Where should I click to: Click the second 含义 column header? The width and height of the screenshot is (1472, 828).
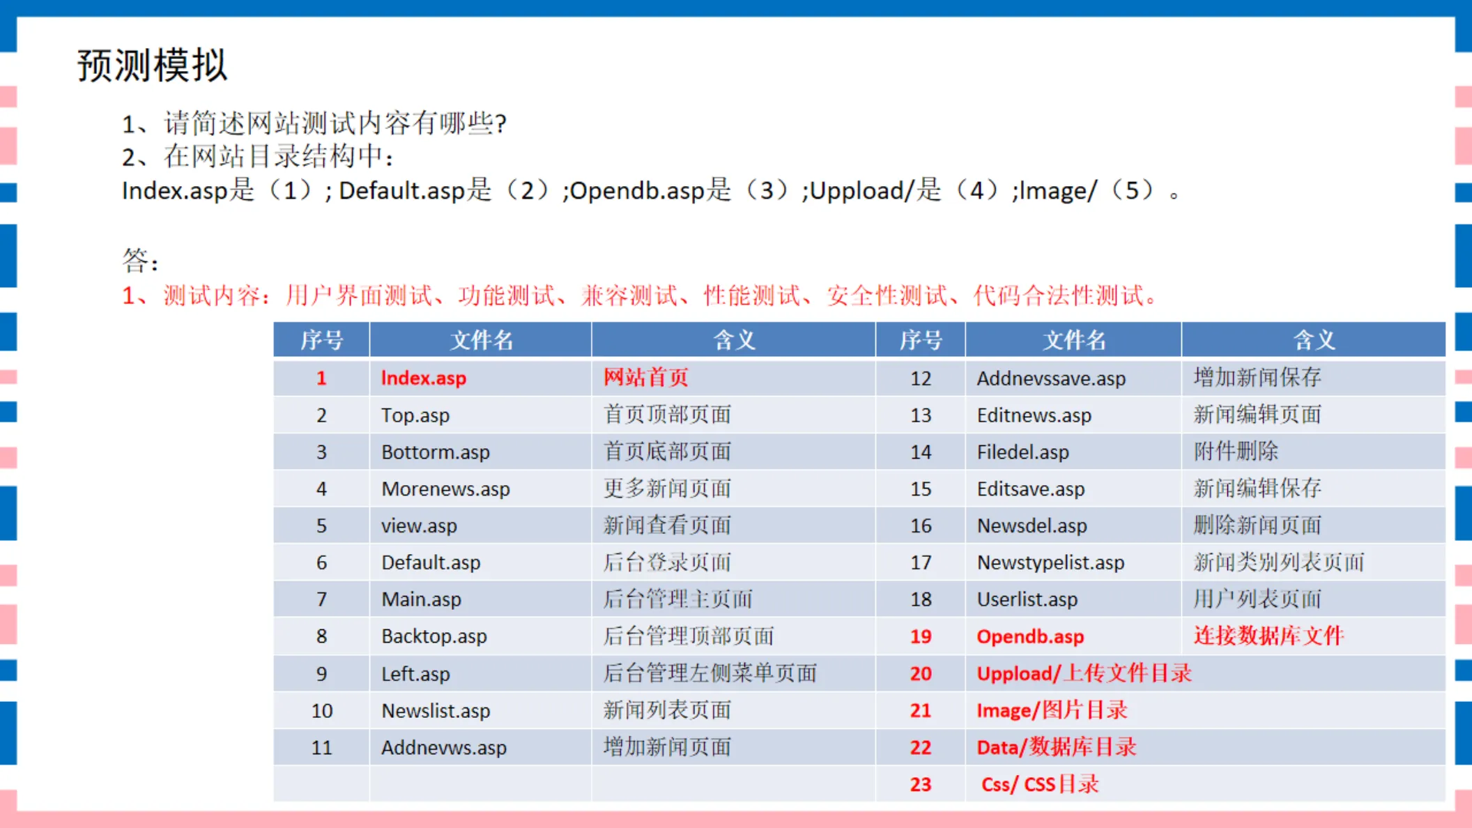tap(1314, 340)
